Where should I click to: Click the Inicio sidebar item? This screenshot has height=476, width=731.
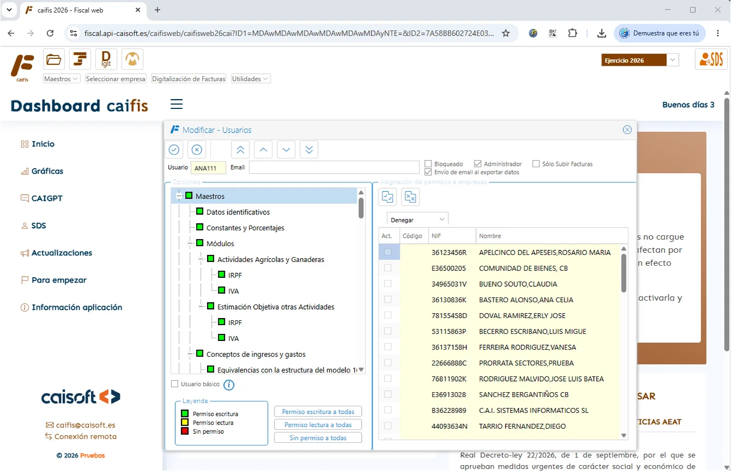click(x=38, y=144)
